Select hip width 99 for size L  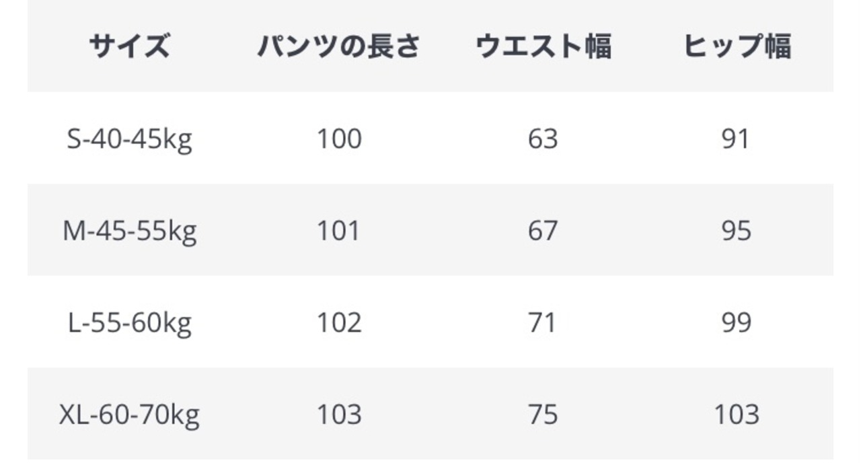(x=735, y=323)
